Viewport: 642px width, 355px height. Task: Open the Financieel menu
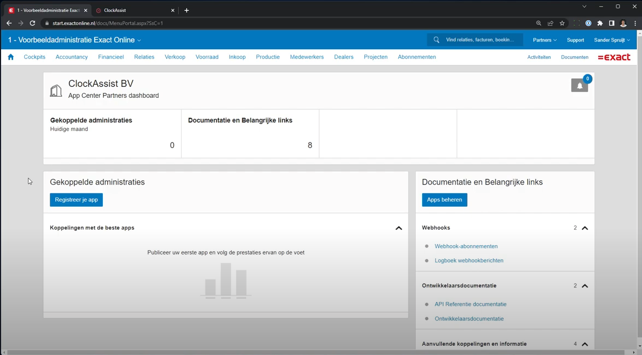pos(111,57)
